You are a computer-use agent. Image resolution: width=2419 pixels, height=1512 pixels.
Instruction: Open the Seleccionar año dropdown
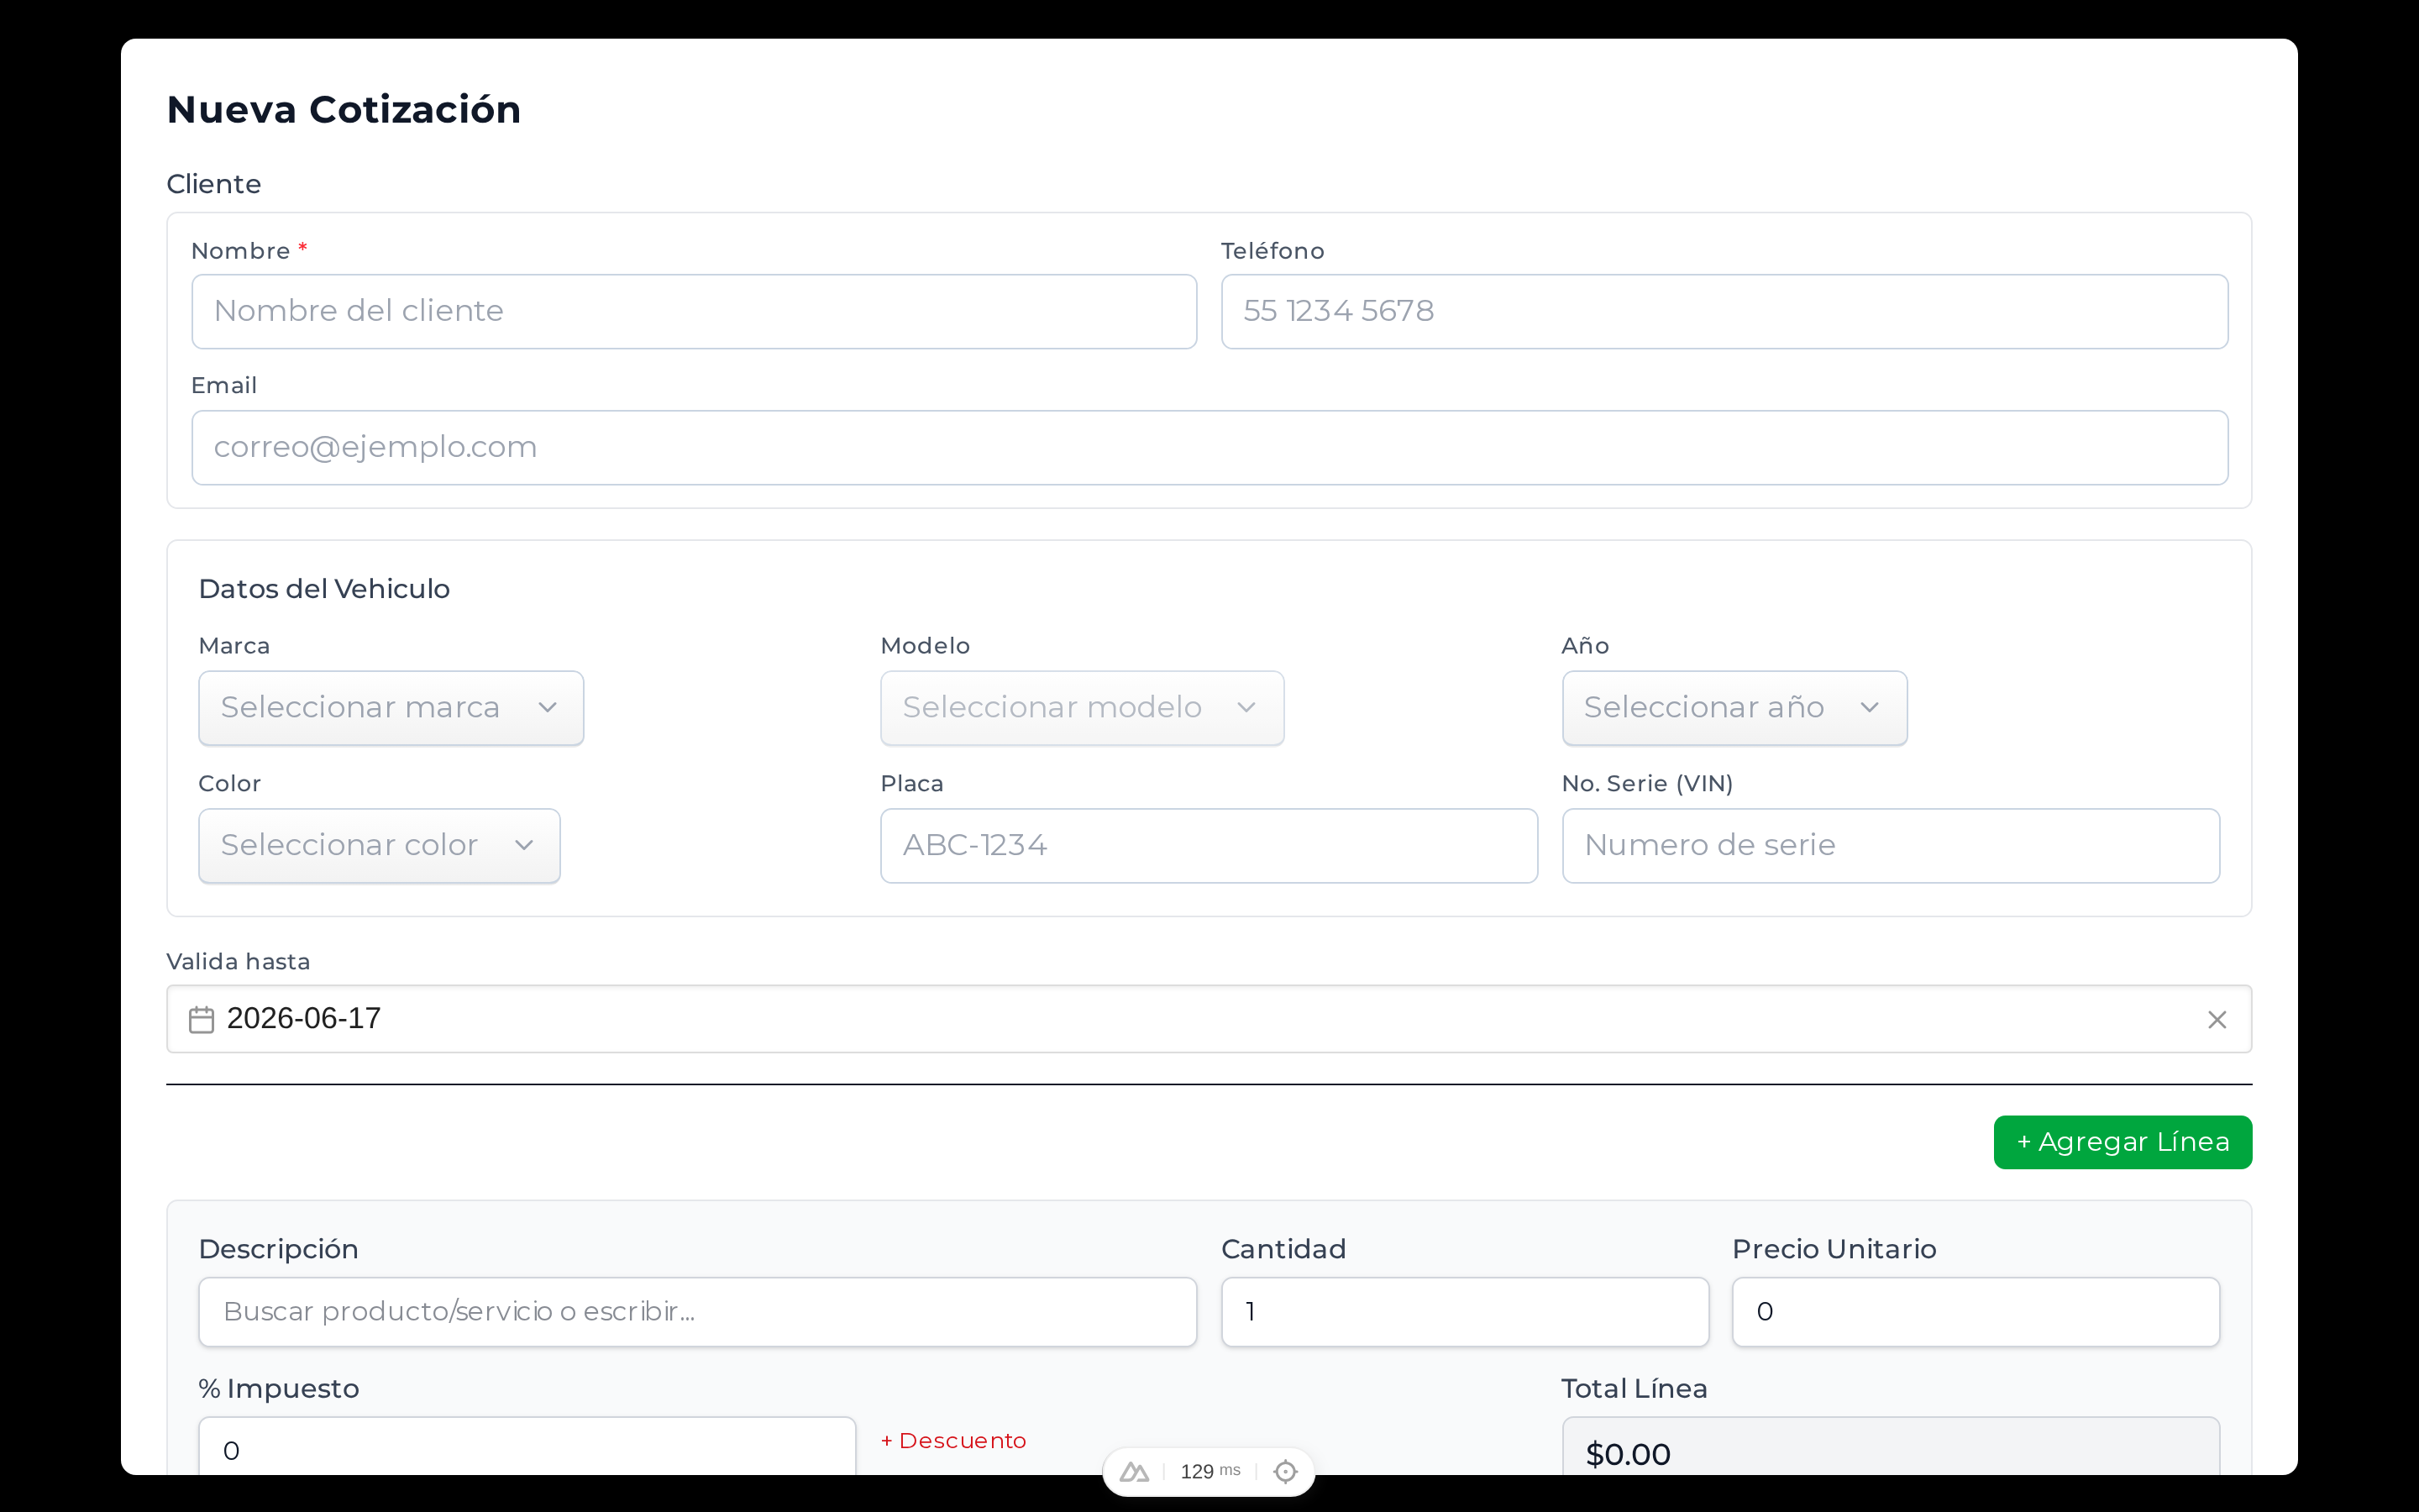pyautogui.click(x=1734, y=707)
